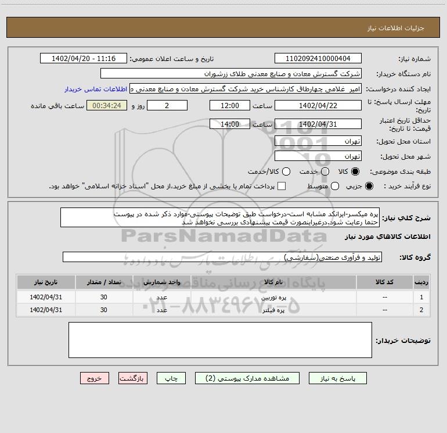Click the countdown timer 00:34:24 field
447x433 pixels.
pyautogui.click(x=107, y=105)
